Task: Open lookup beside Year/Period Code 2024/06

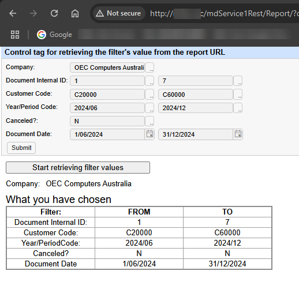Action: [x=149, y=108]
